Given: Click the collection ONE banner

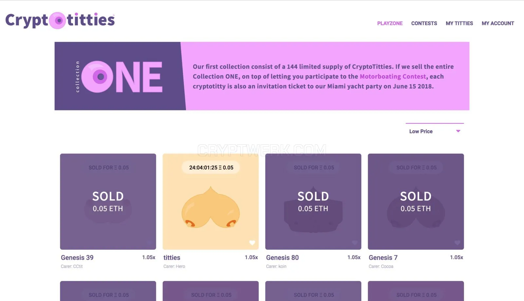Looking at the screenshot, I should tap(262, 76).
